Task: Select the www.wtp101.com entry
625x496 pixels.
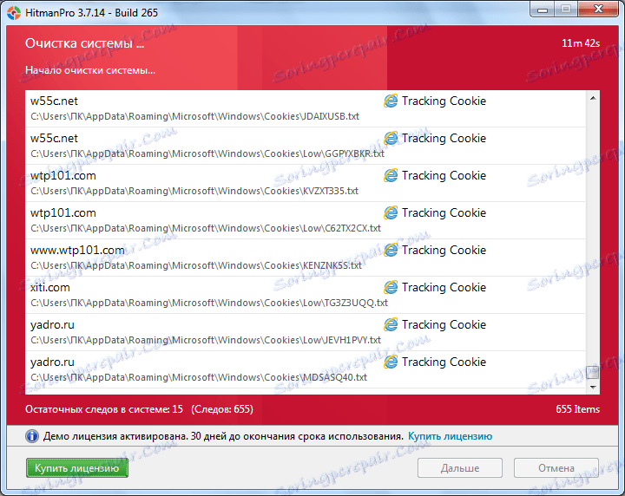Action: (x=306, y=258)
